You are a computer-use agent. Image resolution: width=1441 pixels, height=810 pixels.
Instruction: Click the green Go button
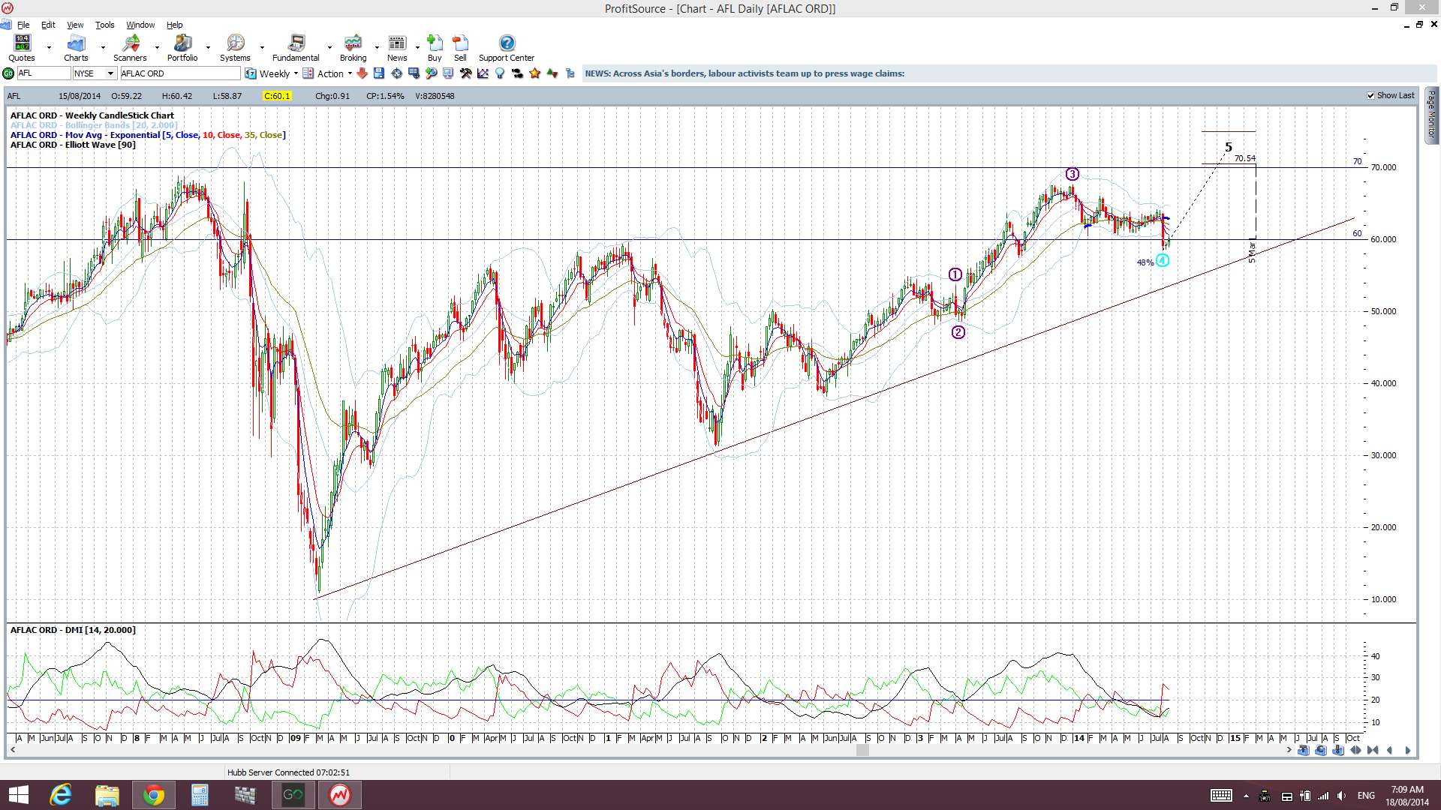[8, 73]
